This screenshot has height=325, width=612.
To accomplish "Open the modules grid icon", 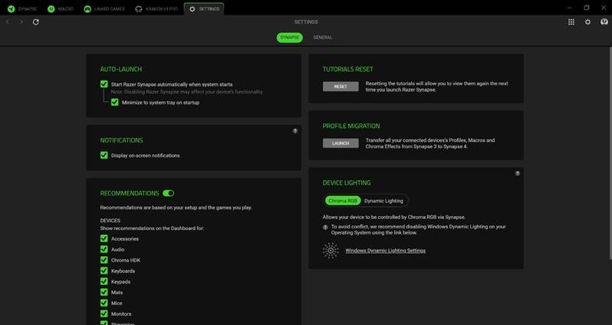I will tap(571, 22).
